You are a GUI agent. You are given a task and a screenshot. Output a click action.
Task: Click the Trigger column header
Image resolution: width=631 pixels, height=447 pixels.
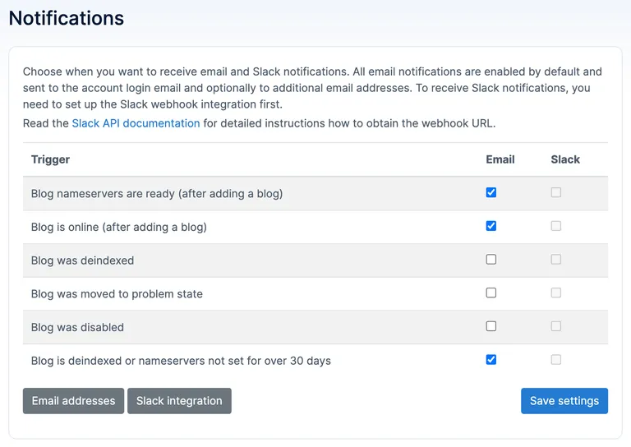pos(50,159)
